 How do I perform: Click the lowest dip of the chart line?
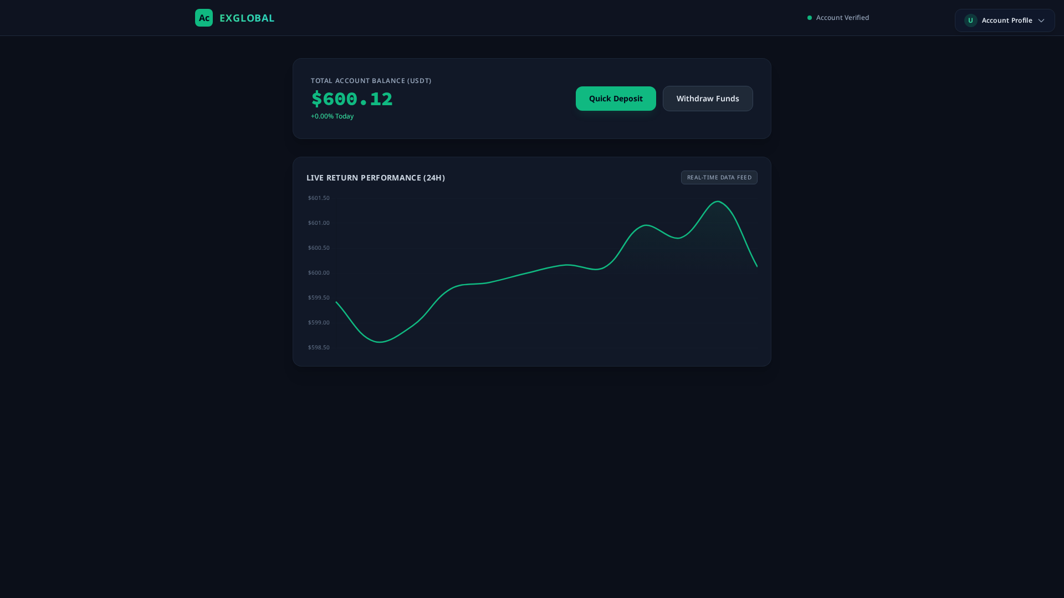380,342
